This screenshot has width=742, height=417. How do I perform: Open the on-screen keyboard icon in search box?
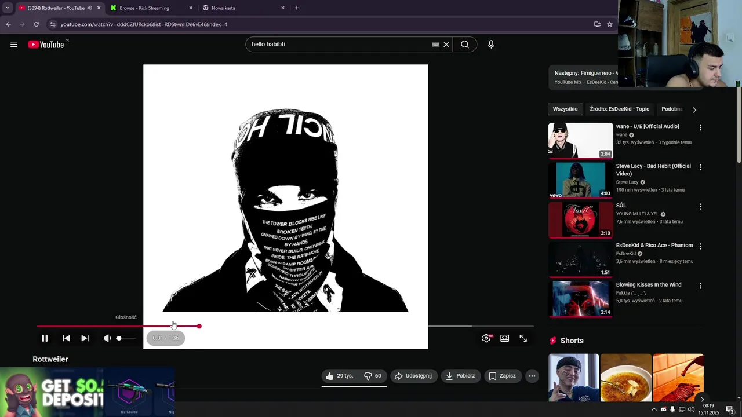435,45
